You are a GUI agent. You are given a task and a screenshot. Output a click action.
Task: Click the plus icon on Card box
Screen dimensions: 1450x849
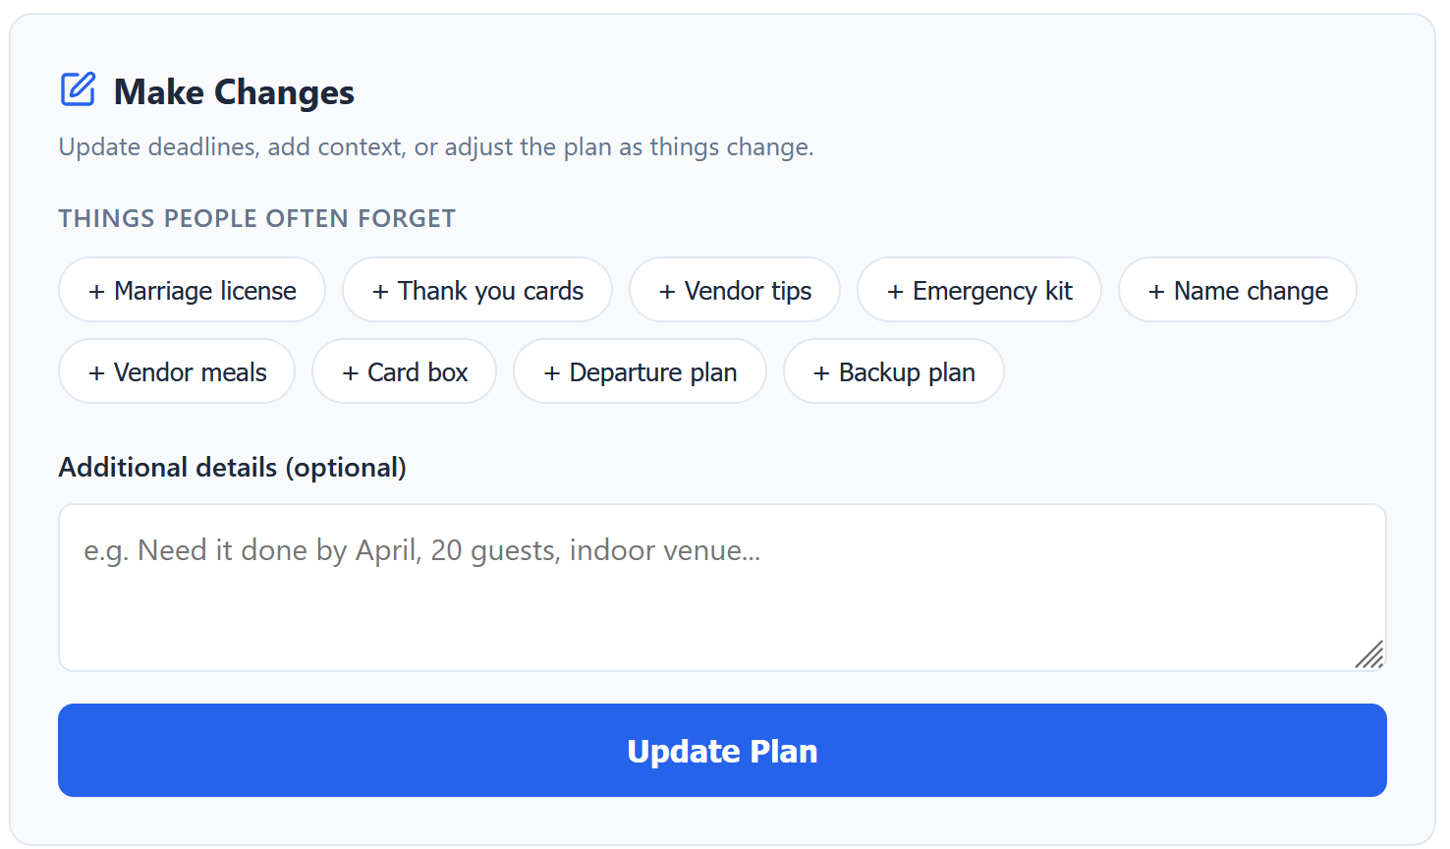350,373
